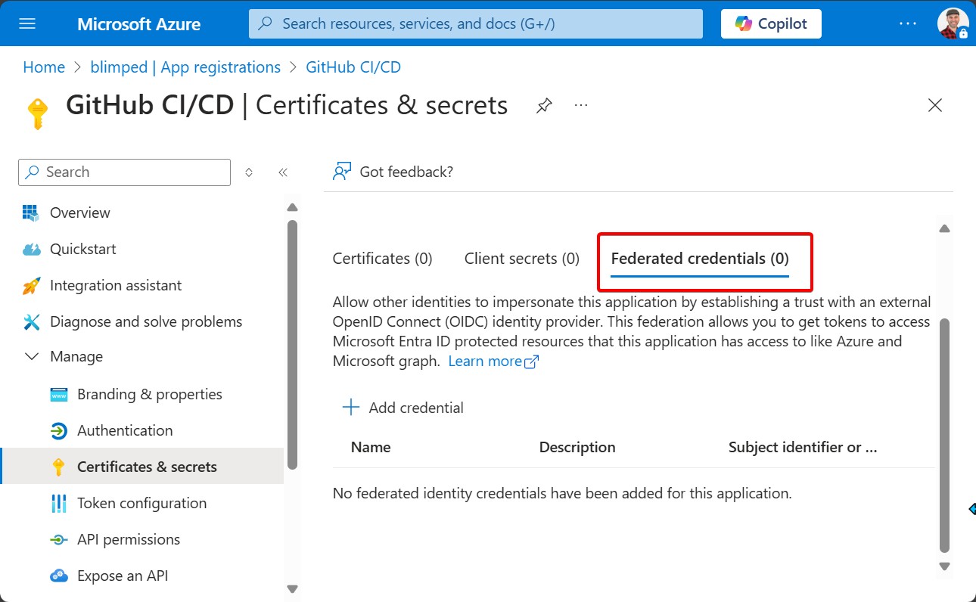Open the More options ellipsis beside title
The width and height of the screenshot is (976, 602).
[x=581, y=105]
